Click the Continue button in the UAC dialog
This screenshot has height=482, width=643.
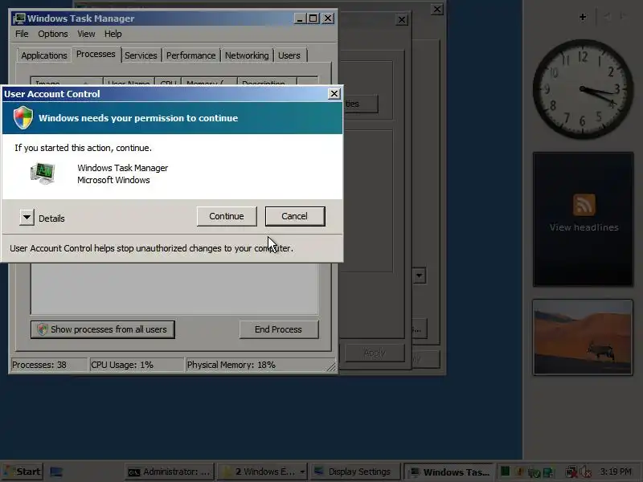click(227, 216)
